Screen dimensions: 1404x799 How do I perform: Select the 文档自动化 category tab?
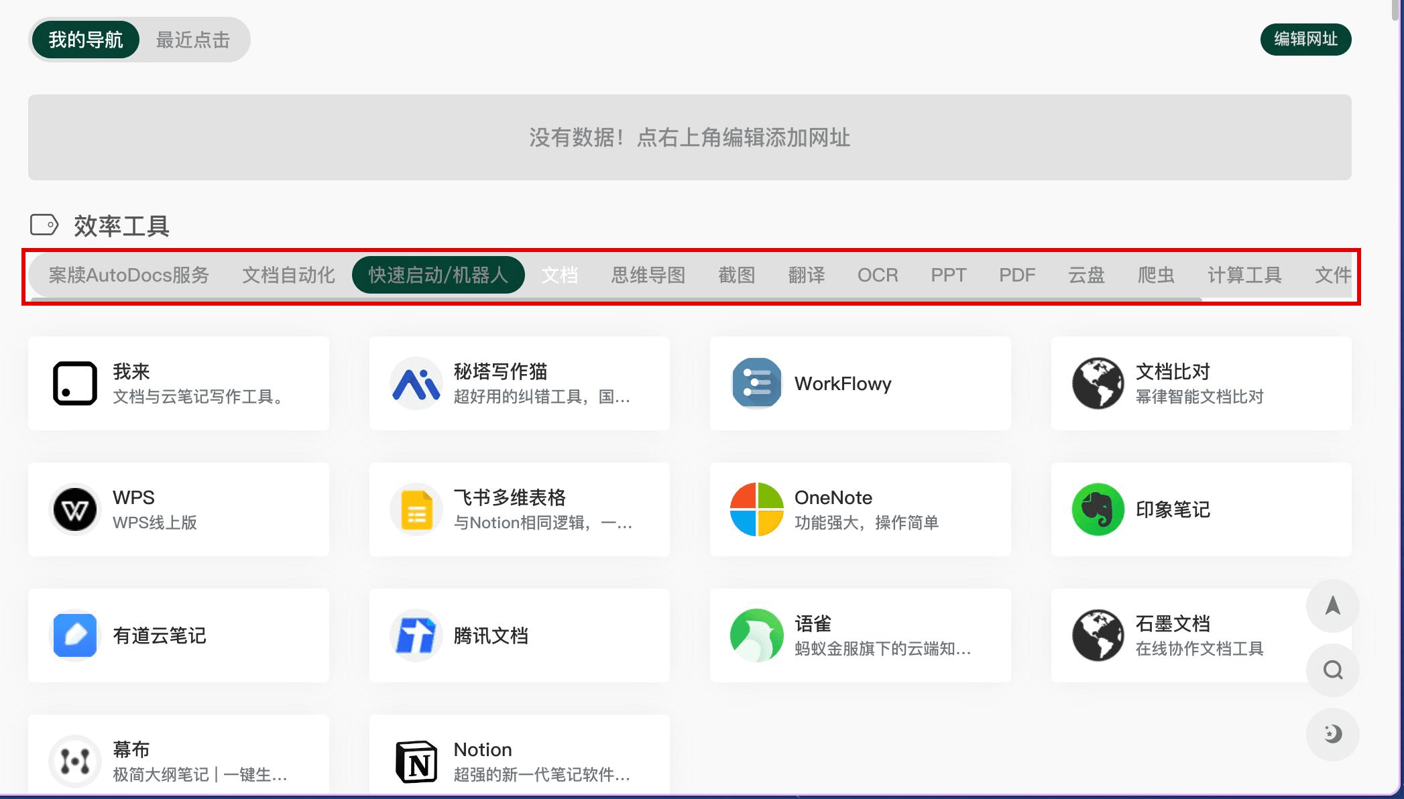(x=288, y=275)
